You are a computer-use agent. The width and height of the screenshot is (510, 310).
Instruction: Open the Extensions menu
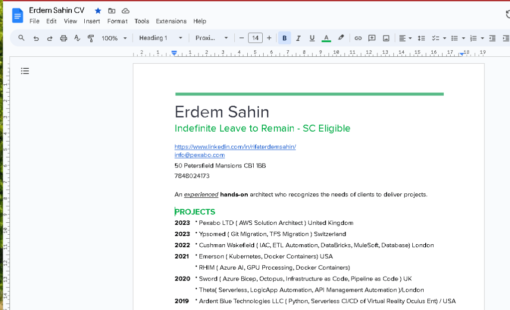[171, 21]
